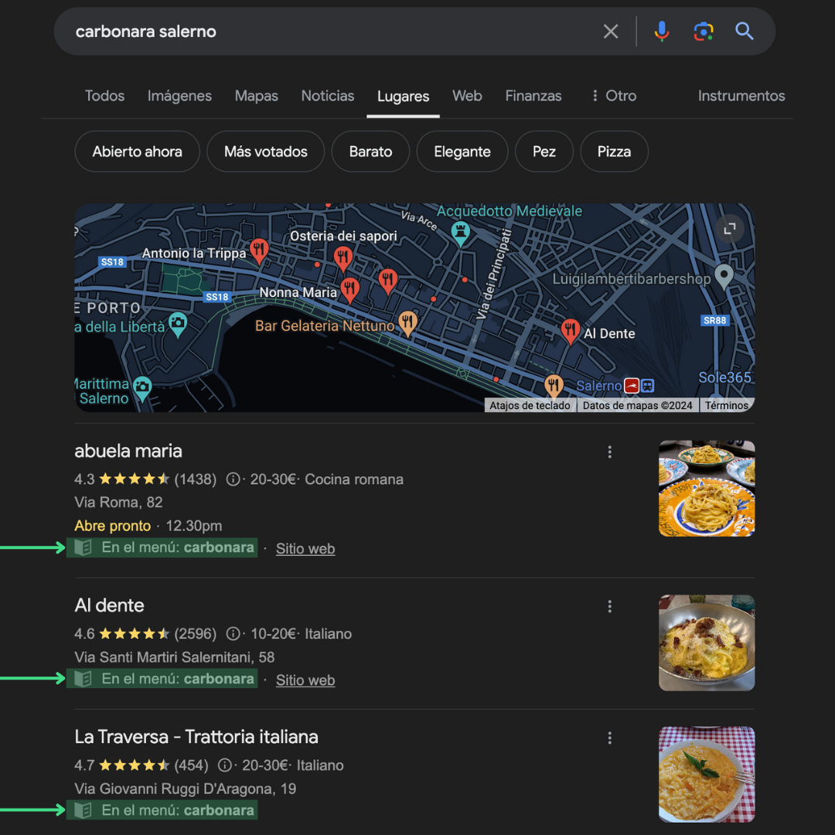
Task: Open Atajos de teclado on map
Action: 530,405
